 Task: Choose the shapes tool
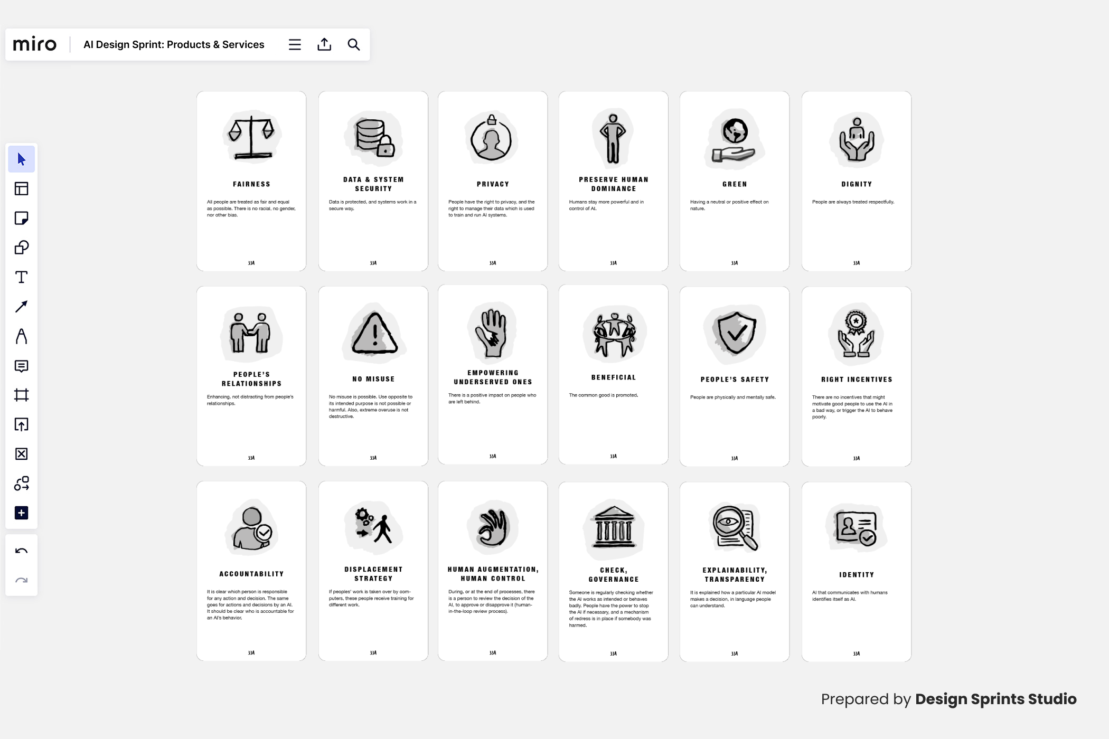(x=21, y=248)
